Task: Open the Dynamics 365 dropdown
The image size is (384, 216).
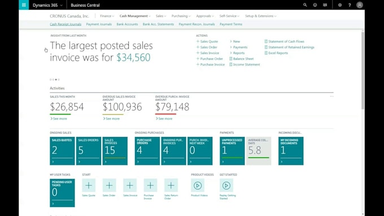Action: click(47, 5)
